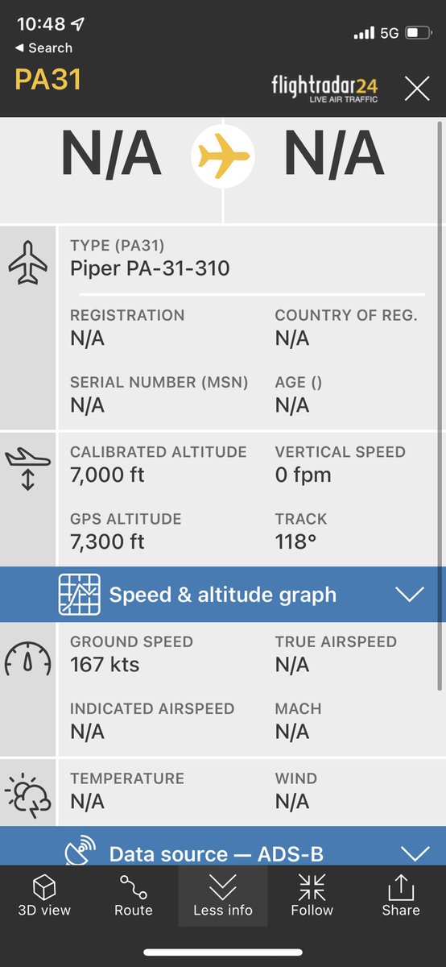Collapse details with Less info

coord(223,896)
